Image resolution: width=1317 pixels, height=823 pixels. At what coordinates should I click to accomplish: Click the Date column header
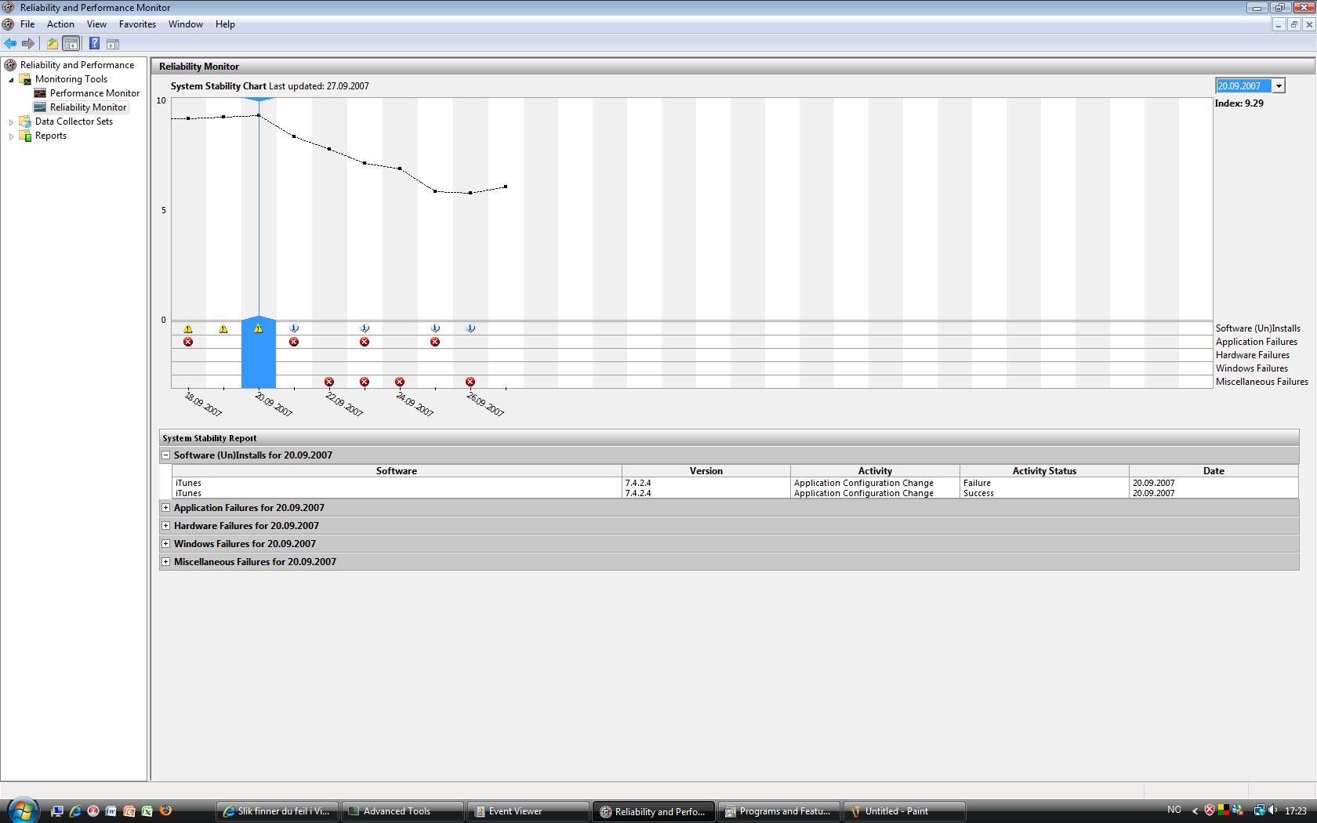[x=1214, y=471]
